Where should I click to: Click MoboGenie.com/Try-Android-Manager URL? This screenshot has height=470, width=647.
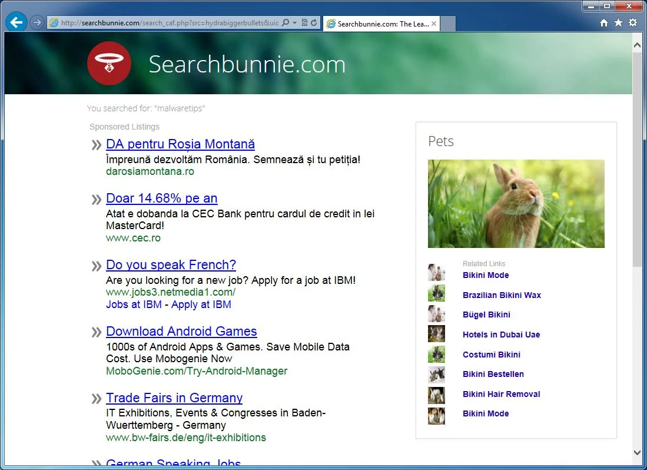[x=197, y=371]
